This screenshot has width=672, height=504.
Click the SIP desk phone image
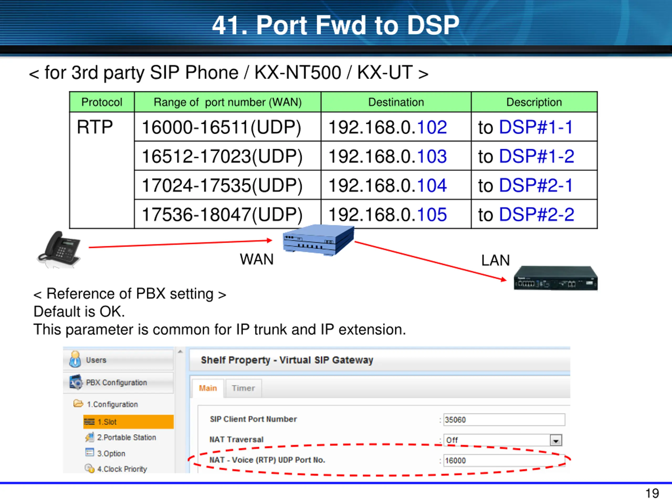pos(59,249)
